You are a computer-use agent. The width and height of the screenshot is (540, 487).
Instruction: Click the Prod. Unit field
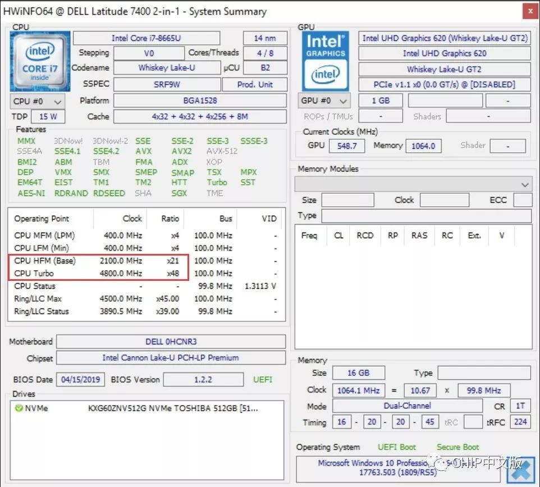coord(254,84)
